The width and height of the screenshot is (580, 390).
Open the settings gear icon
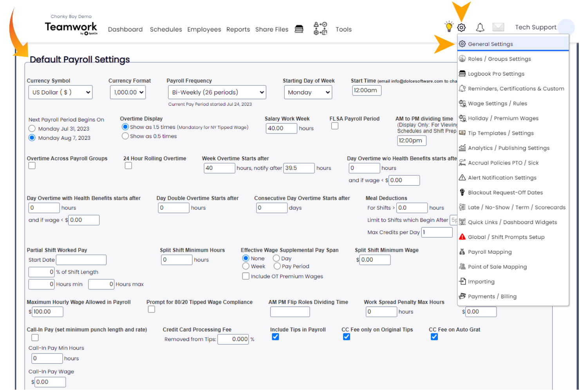[x=461, y=27]
